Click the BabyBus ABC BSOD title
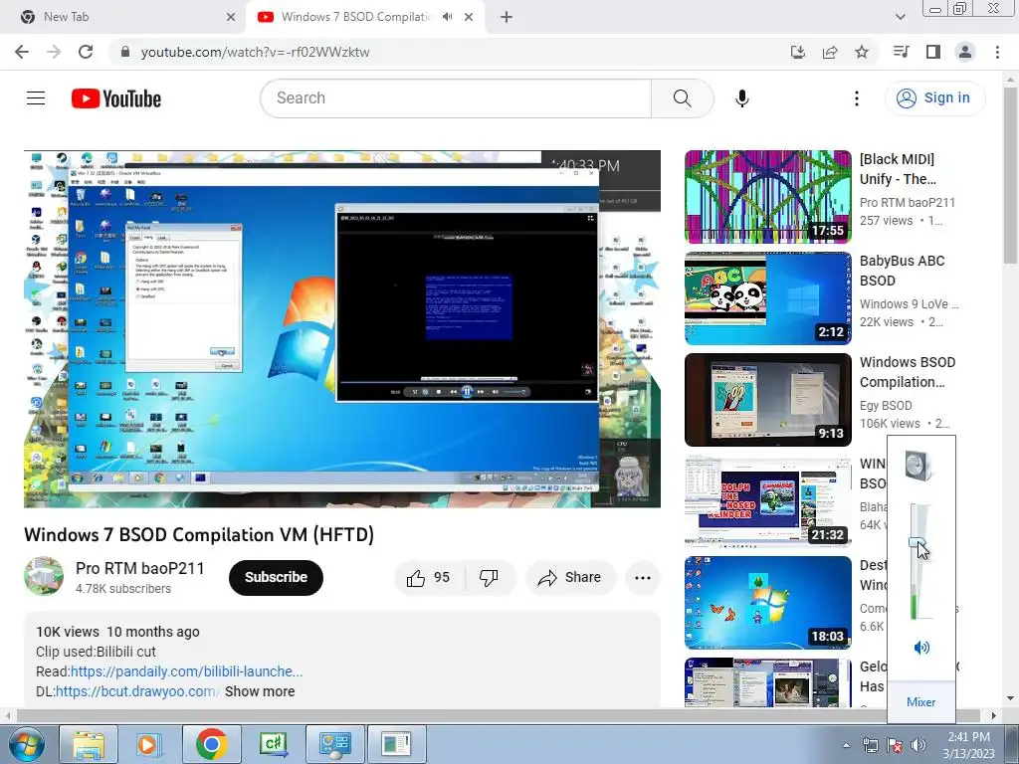Viewport: 1019px width, 764px height. [x=902, y=271]
